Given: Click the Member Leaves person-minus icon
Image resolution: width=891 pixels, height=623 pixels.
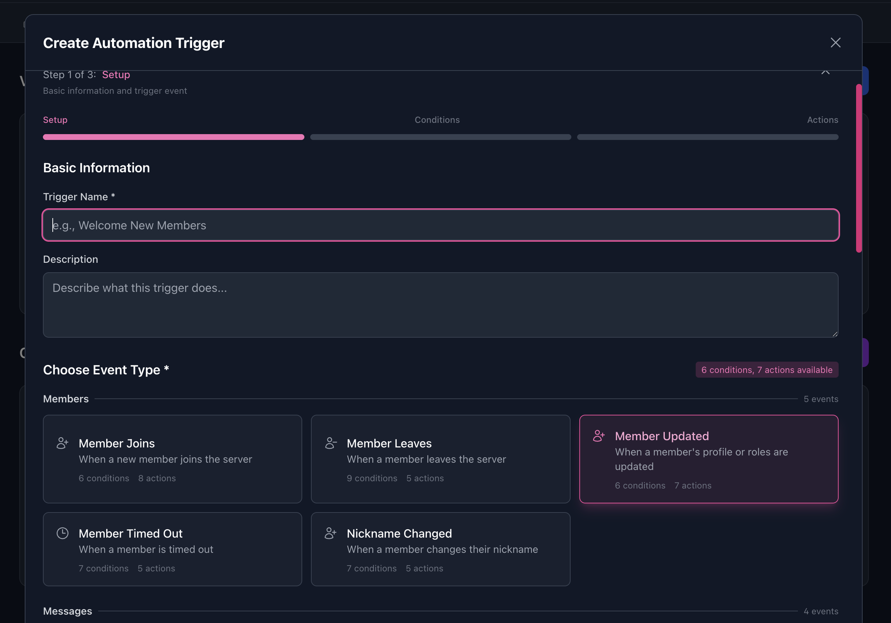Looking at the screenshot, I should click(x=331, y=443).
